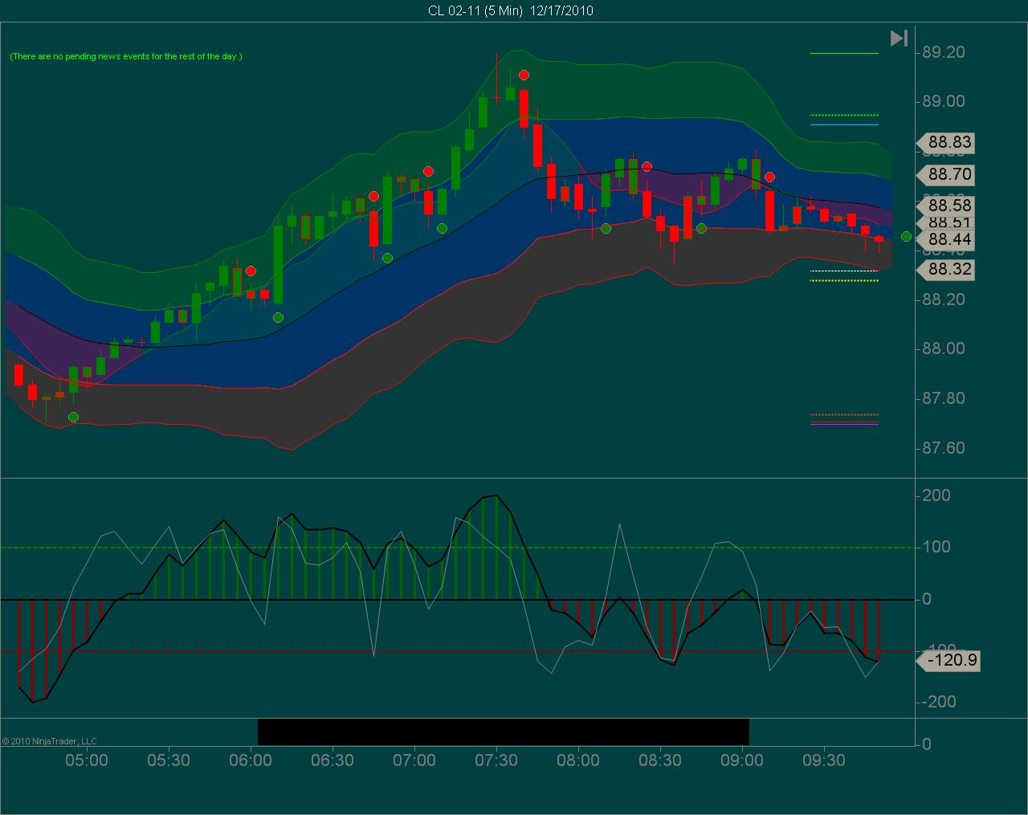Click the green signal dot after 06:00
Viewport: 1028px width, 815px height.
tap(278, 317)
